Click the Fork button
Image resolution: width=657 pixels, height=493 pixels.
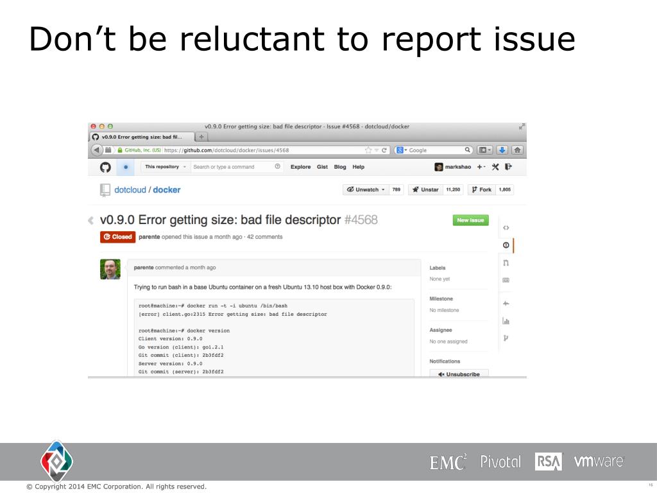pos(481,189)
